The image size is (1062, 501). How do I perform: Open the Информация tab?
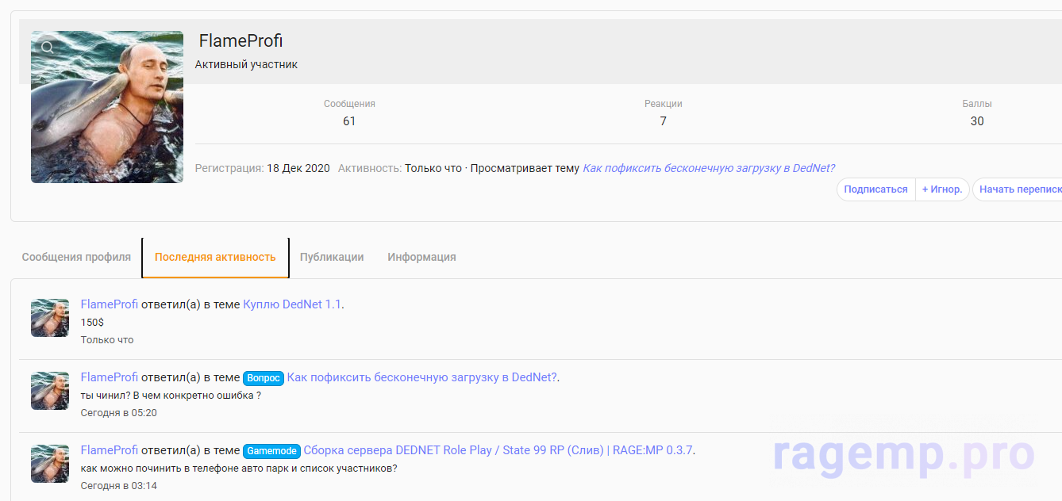pos(421,257)
